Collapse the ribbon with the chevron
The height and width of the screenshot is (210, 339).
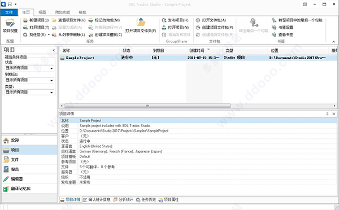coord(333,42)
